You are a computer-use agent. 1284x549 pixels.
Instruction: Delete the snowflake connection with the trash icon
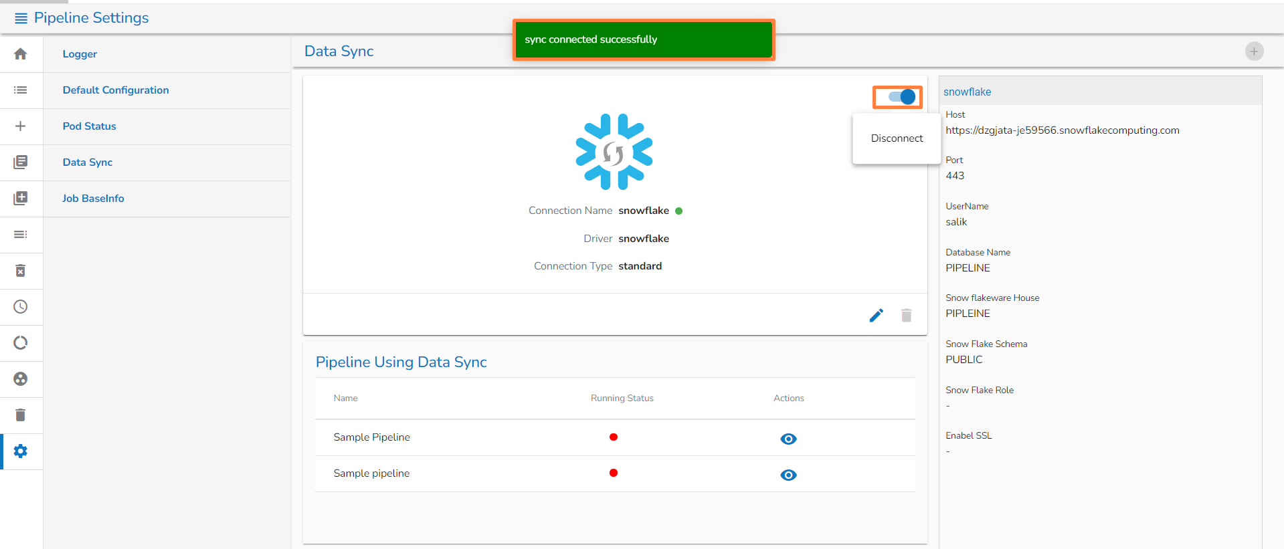pos(906,315)
